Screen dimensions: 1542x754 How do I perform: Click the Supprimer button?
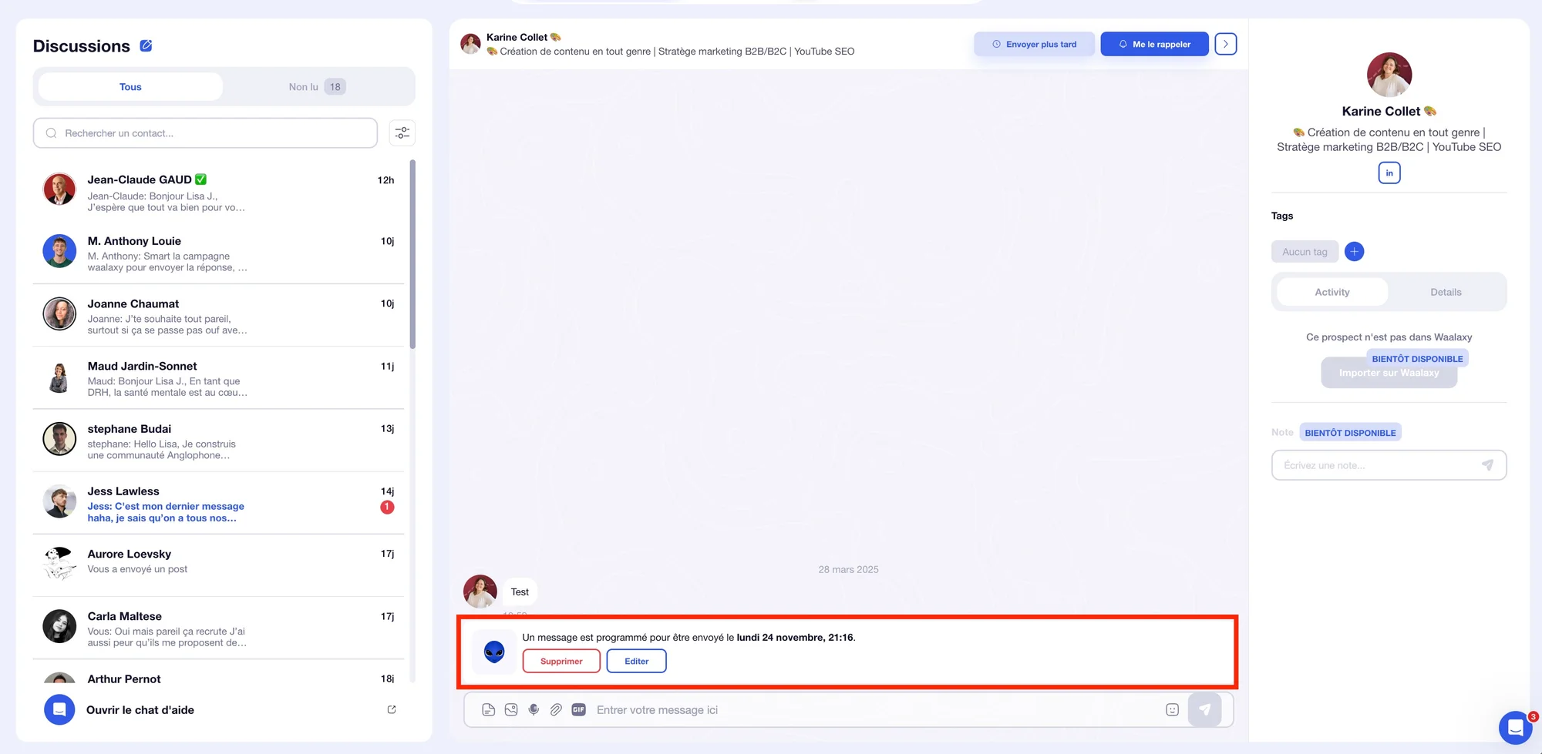point(561,661)
